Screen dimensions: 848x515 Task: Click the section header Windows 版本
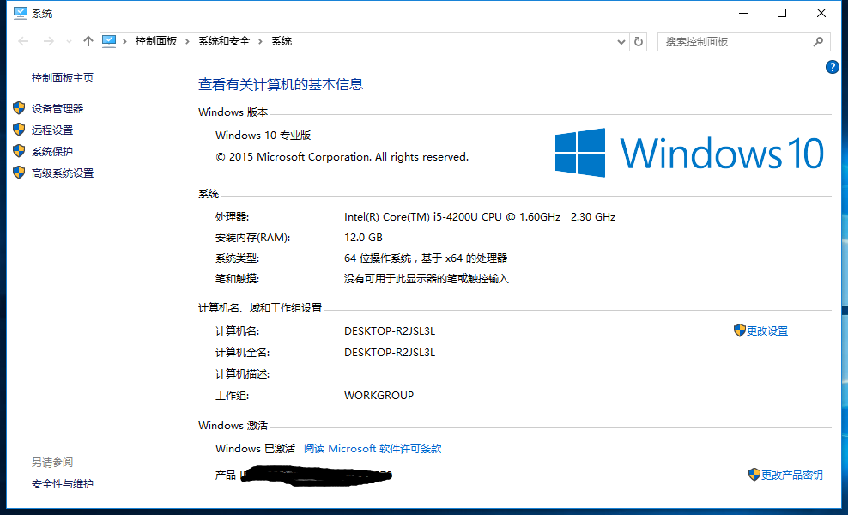[x=233, y=112]
